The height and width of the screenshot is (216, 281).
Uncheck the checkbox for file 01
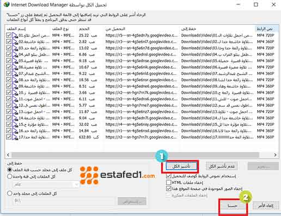[x=9, y=35]
